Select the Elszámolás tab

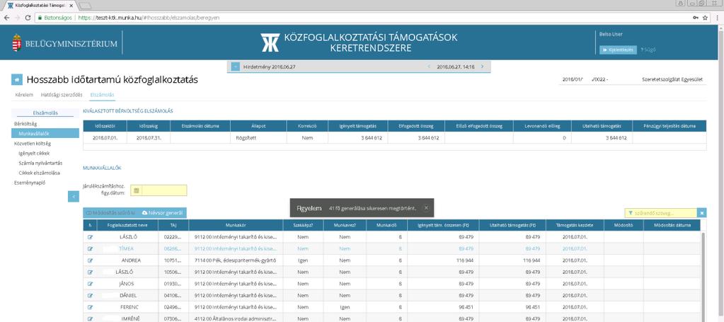102,95
